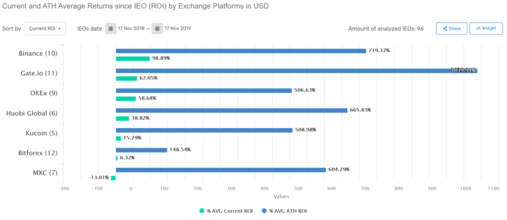The image size is (507, 220).
Task: Click the Kucoin (5) axis label
Action: (x=42, y=133)
